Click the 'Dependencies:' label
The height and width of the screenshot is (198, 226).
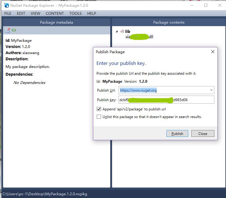click(19, 74)
